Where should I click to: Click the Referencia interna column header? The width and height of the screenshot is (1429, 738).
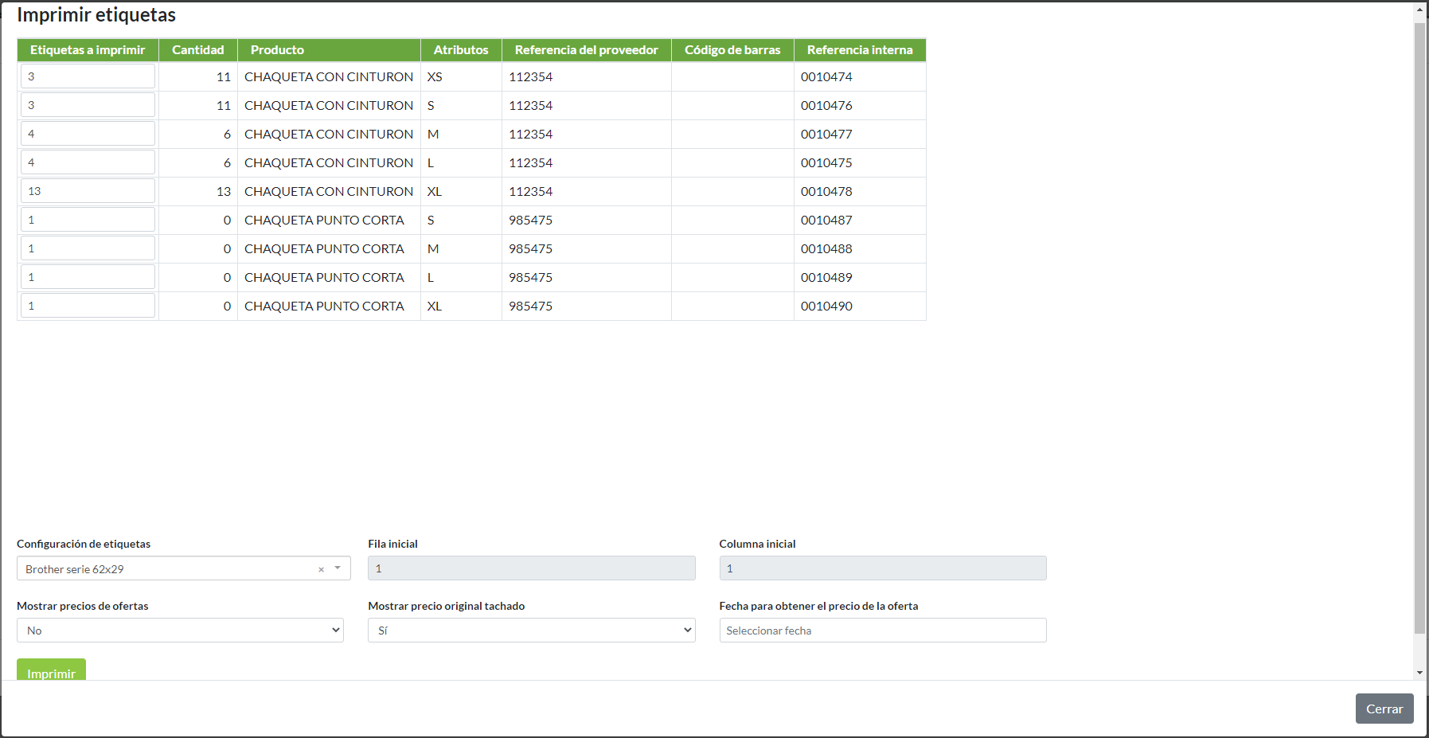pyautogui.click(x=859, y=50)
